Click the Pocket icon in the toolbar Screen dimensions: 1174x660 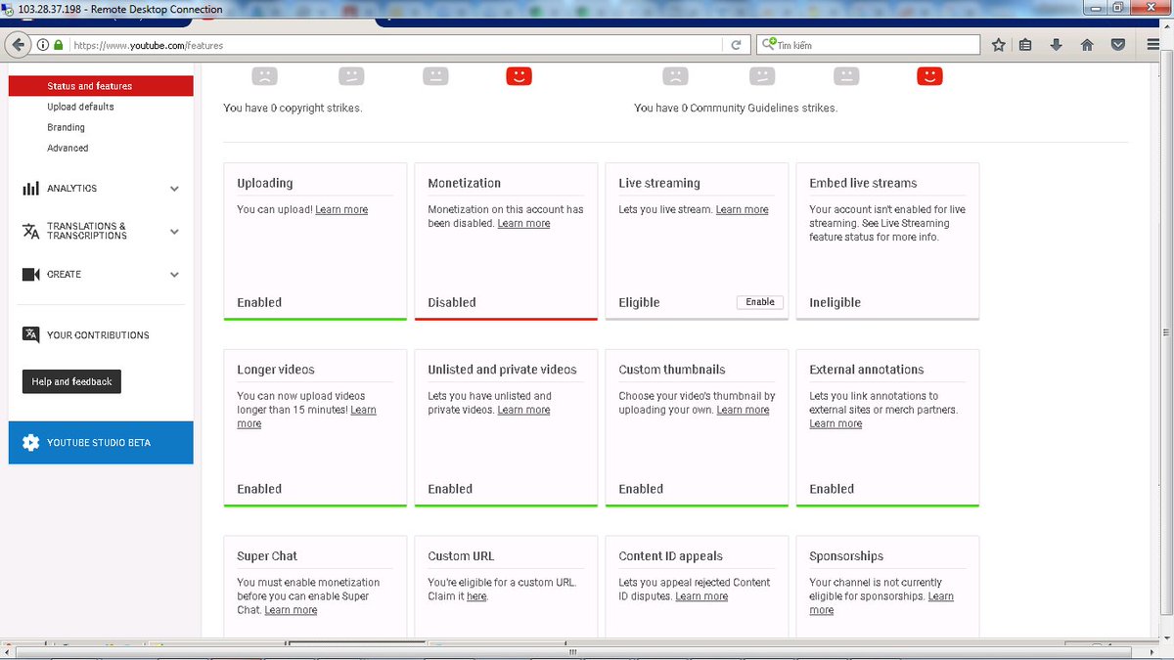point(1117,45)
